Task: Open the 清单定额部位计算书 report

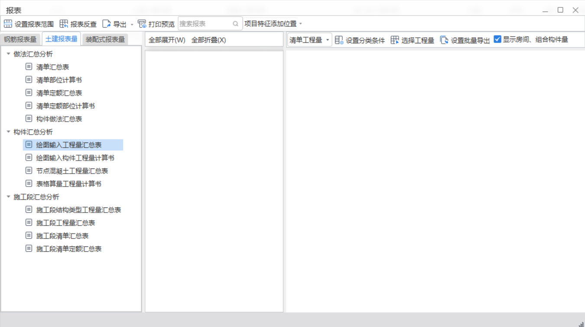Action: (65, 106)
